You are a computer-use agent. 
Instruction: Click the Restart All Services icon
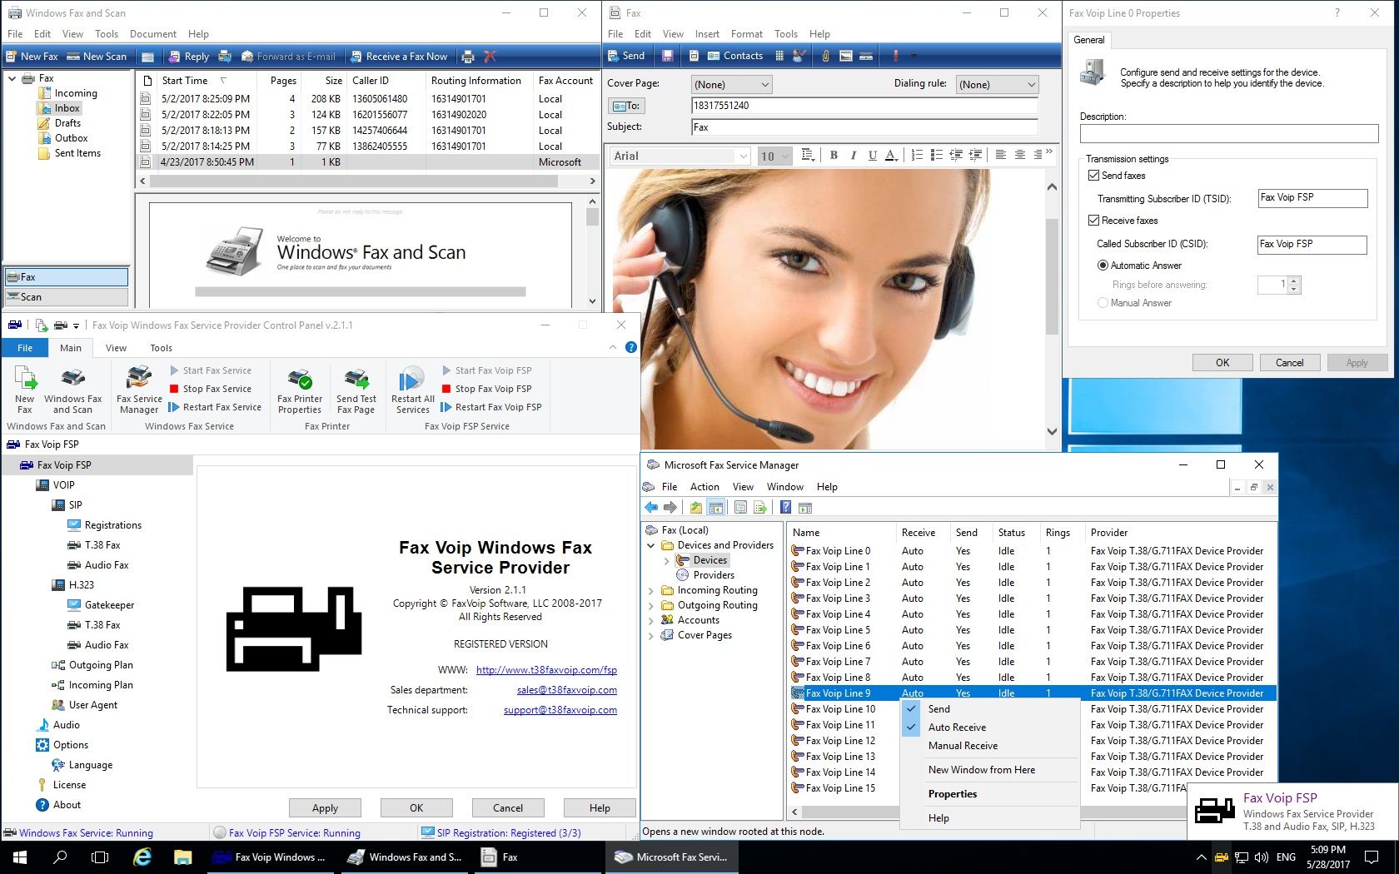[412, 390]
